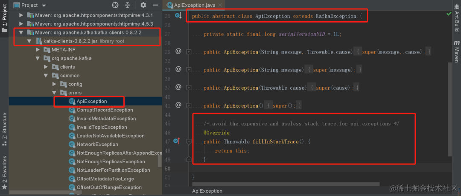
Task: Click the @ gutter marker on line 37
Action: point(178,87)
